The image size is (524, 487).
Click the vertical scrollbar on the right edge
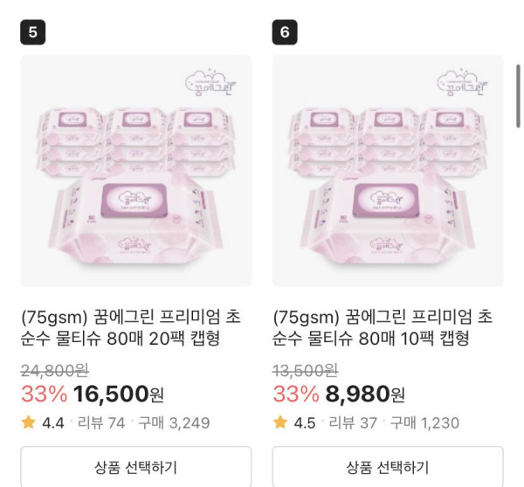519,96
